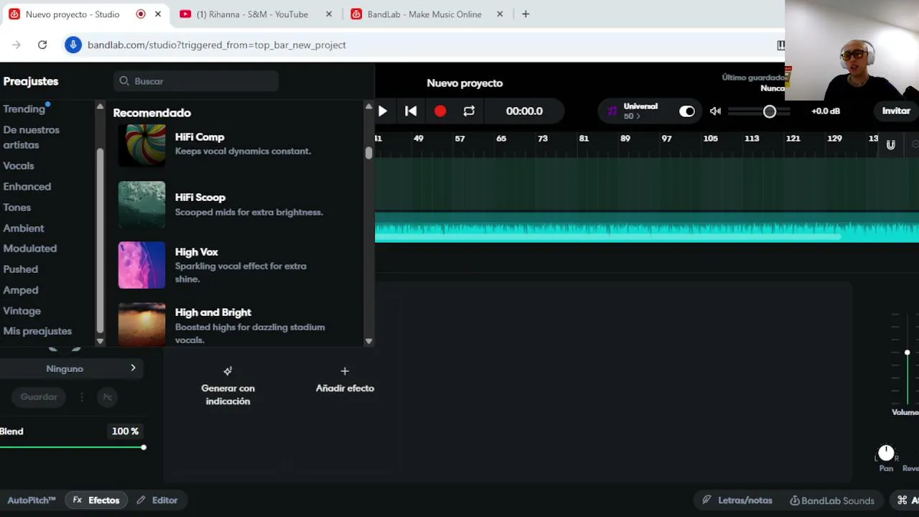Image resolution: width=919 pixels, height=517 pixels.
Task: Select the Vocals preset category
Action: tap(18, 166)
